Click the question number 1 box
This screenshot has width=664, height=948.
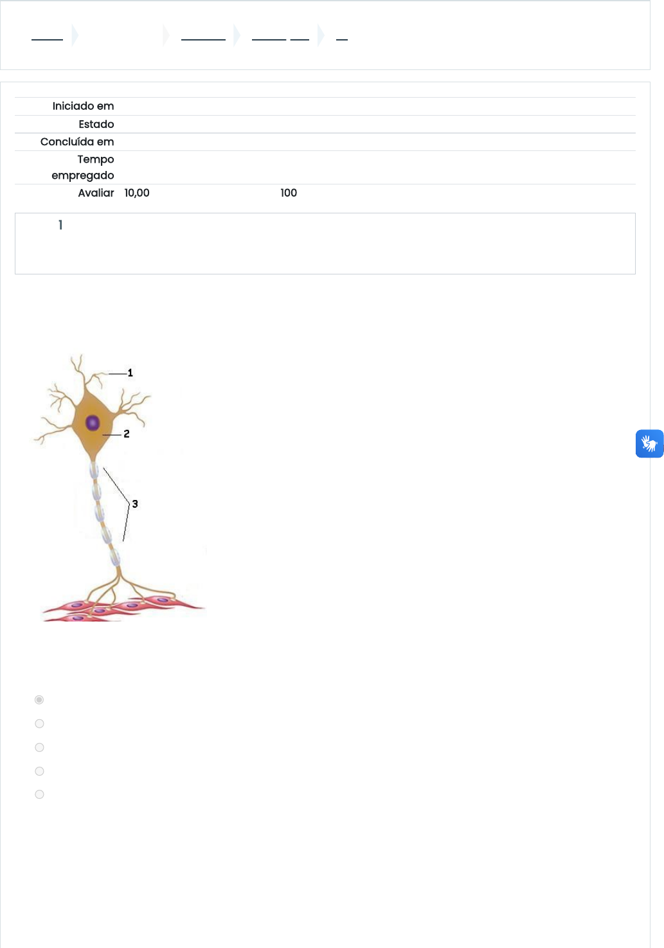pos(325,244)
